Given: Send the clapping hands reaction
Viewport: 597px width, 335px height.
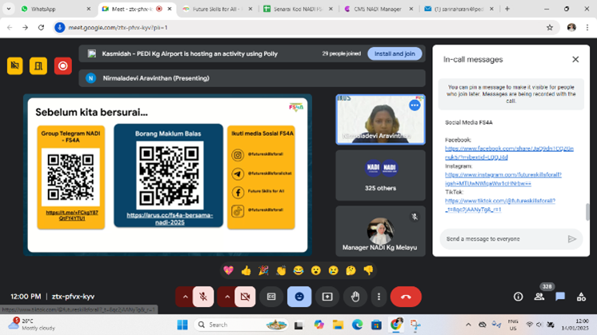Looking at the screenshot, I should pyautogui.click(x=281, y=270).
